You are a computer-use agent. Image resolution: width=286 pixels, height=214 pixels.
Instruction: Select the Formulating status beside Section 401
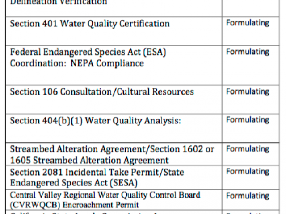[x=248, y=23]
